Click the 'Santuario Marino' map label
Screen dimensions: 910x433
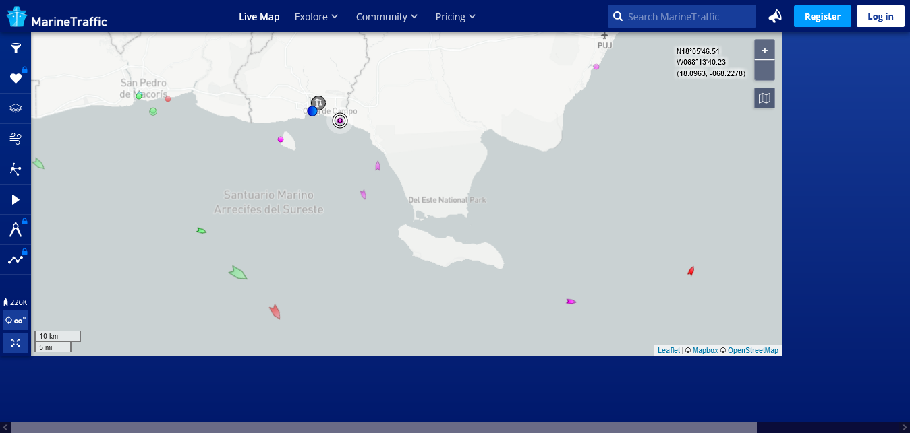268,202
